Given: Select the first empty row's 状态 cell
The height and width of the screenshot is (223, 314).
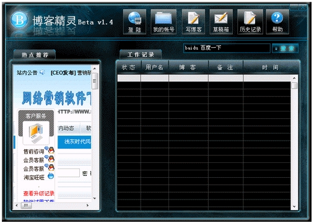Looking at the screenshot, I should pyautogui.click(x=129, y=78).
